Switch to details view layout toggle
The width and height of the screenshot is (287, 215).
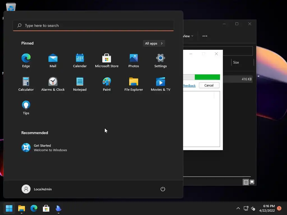coord(246,182)
